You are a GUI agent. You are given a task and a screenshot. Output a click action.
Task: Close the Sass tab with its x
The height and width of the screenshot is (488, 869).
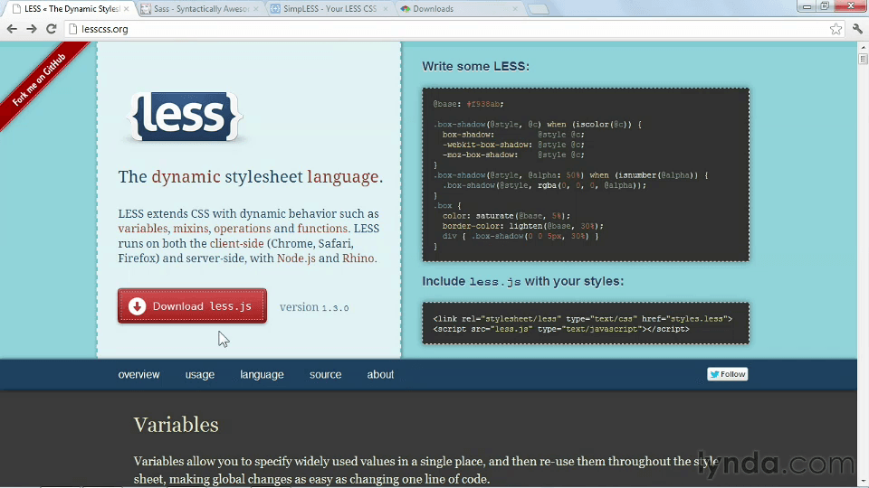[x=256, y=9]
